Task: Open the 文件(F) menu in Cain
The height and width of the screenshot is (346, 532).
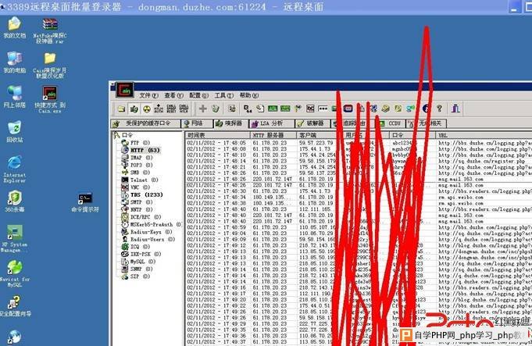Action: [148, 95]
